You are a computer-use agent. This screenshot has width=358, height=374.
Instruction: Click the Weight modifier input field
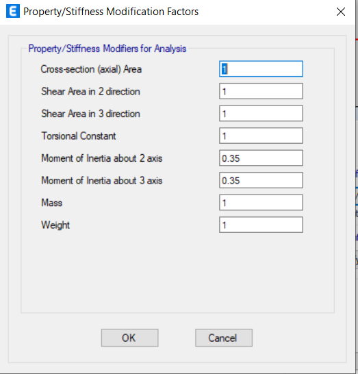[x=261, y=225]
